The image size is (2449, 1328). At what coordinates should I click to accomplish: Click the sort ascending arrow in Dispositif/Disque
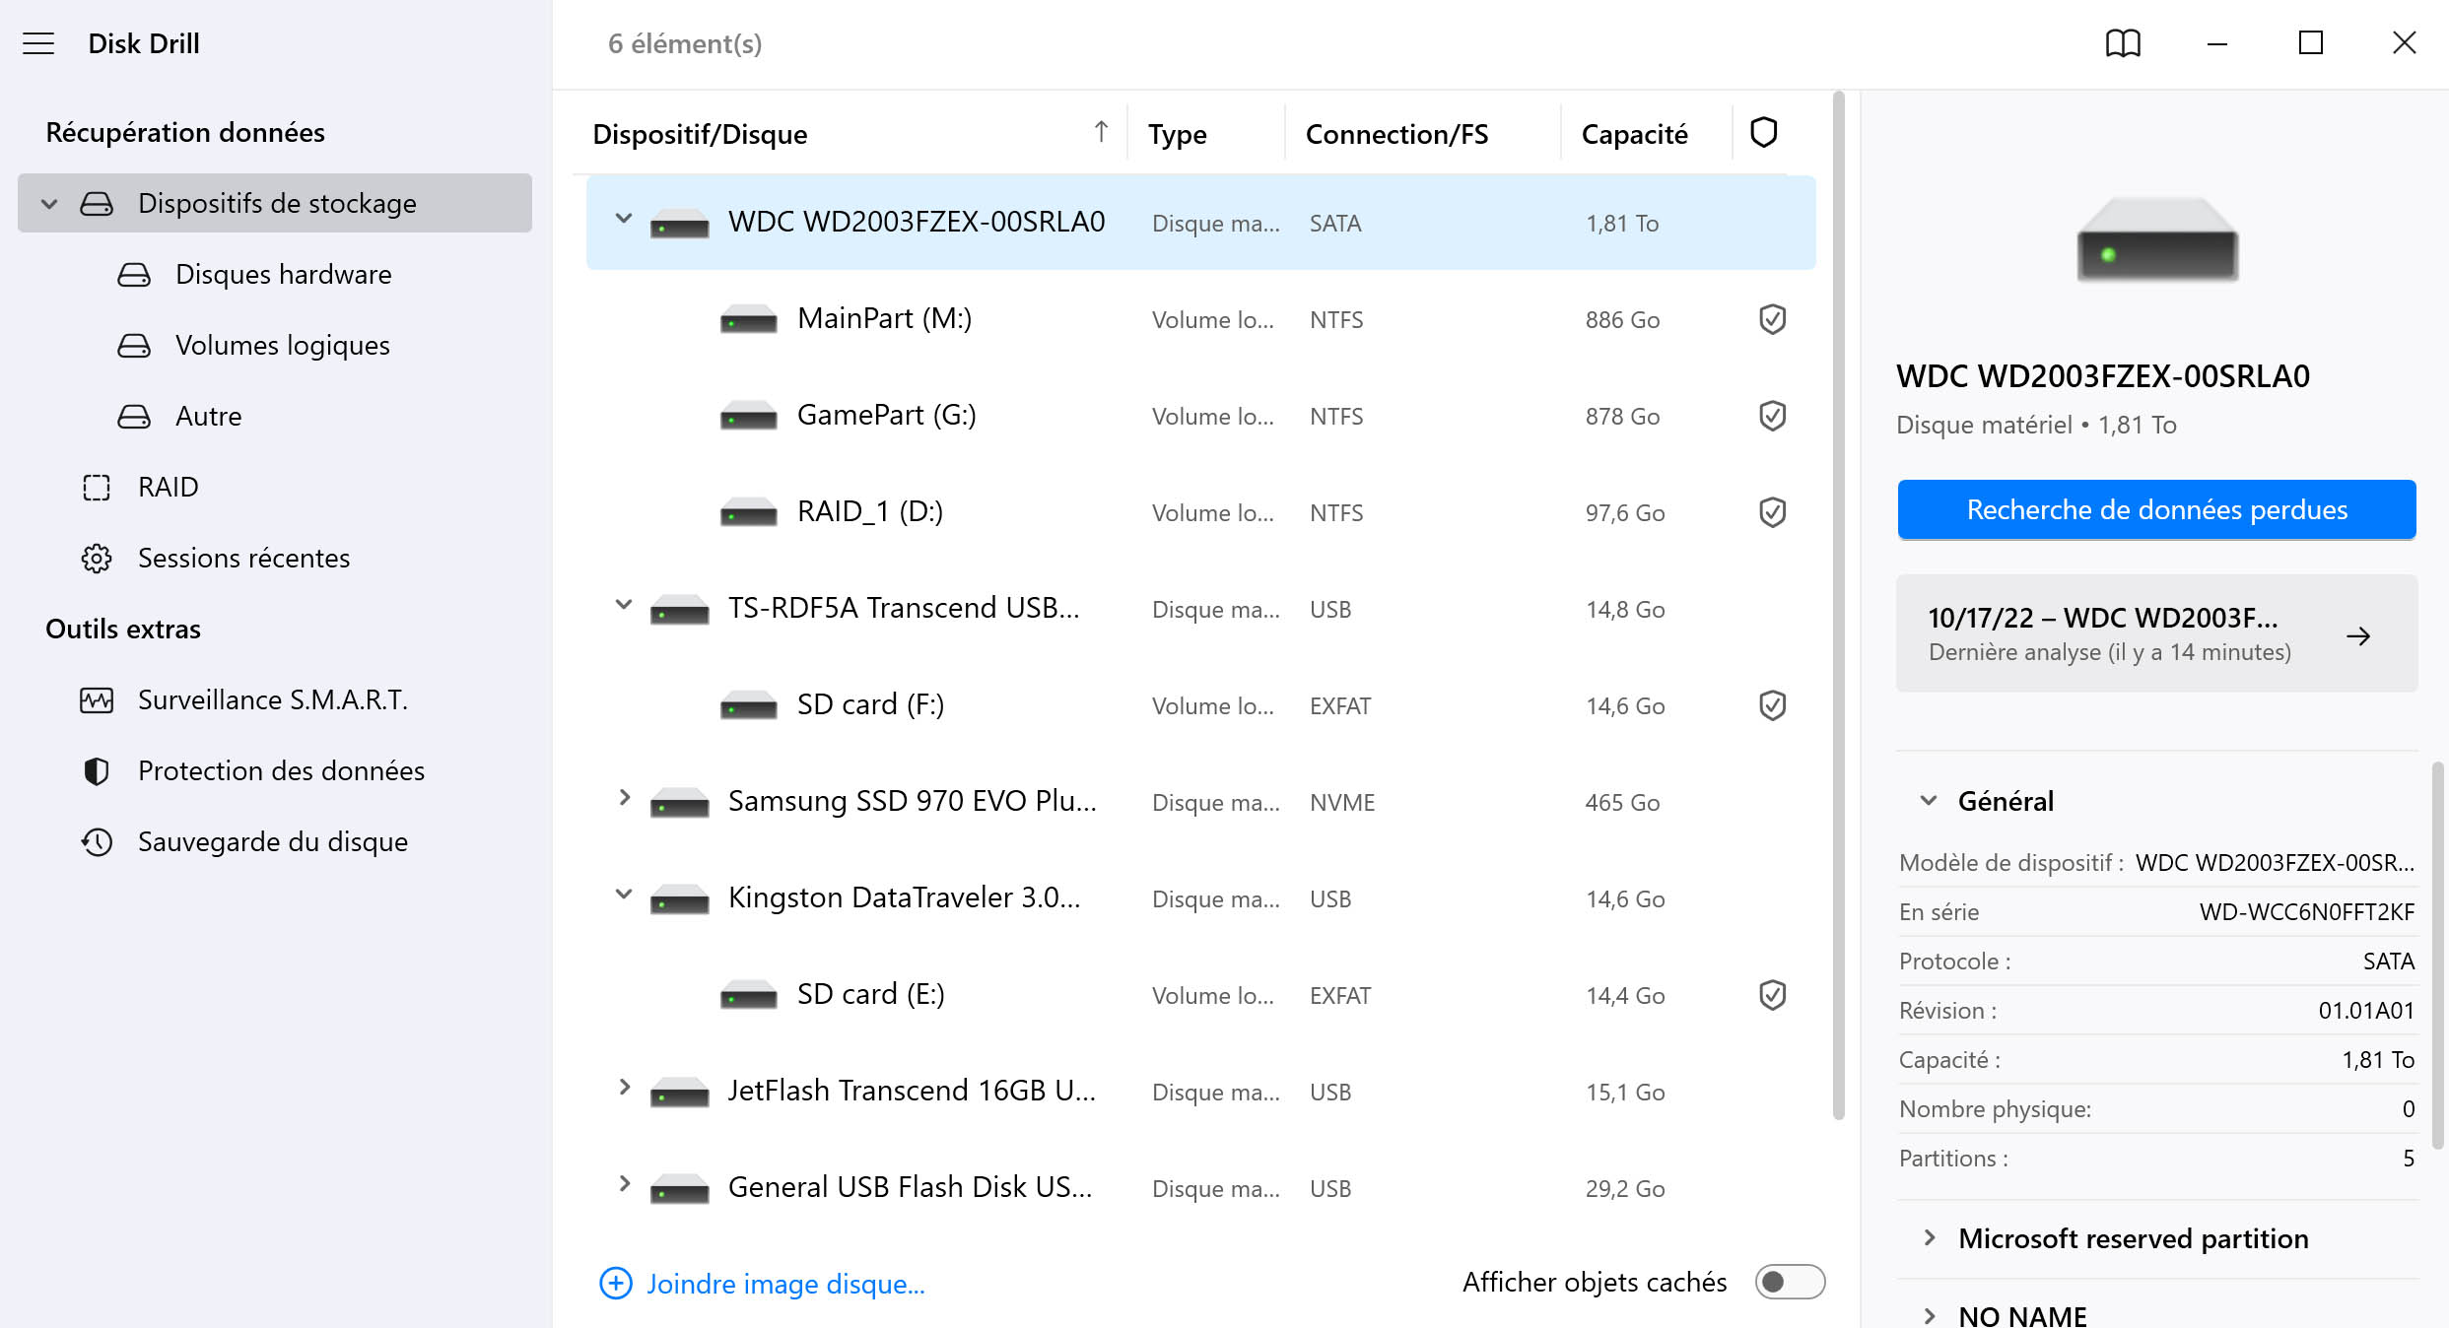(x=1101, y=132)
